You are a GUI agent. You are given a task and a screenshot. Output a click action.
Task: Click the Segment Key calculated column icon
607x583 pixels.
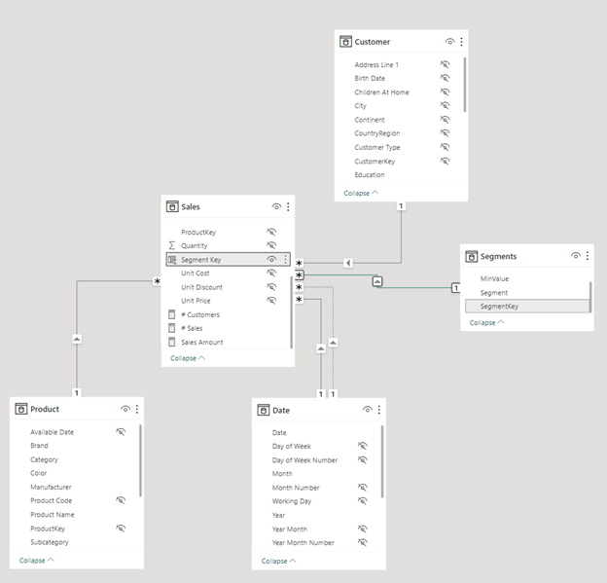point(172,260)
